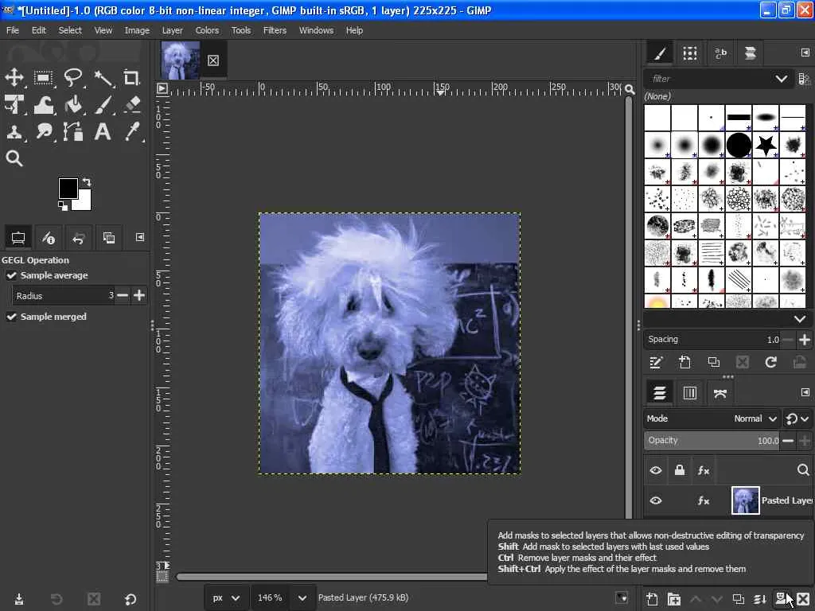Expand the zoom percentage dropdown
The width and height of the screenshot is (815, 611).
pyautogui.click(x=302, y=597)
